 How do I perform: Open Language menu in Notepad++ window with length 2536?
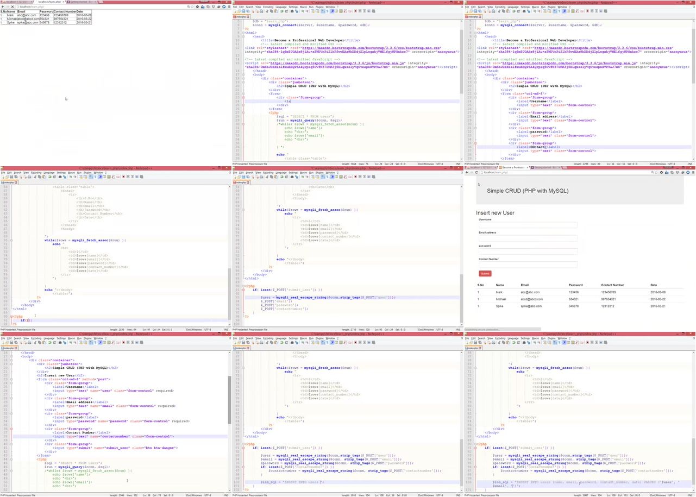pyautogui.click(x=49, y=173)
